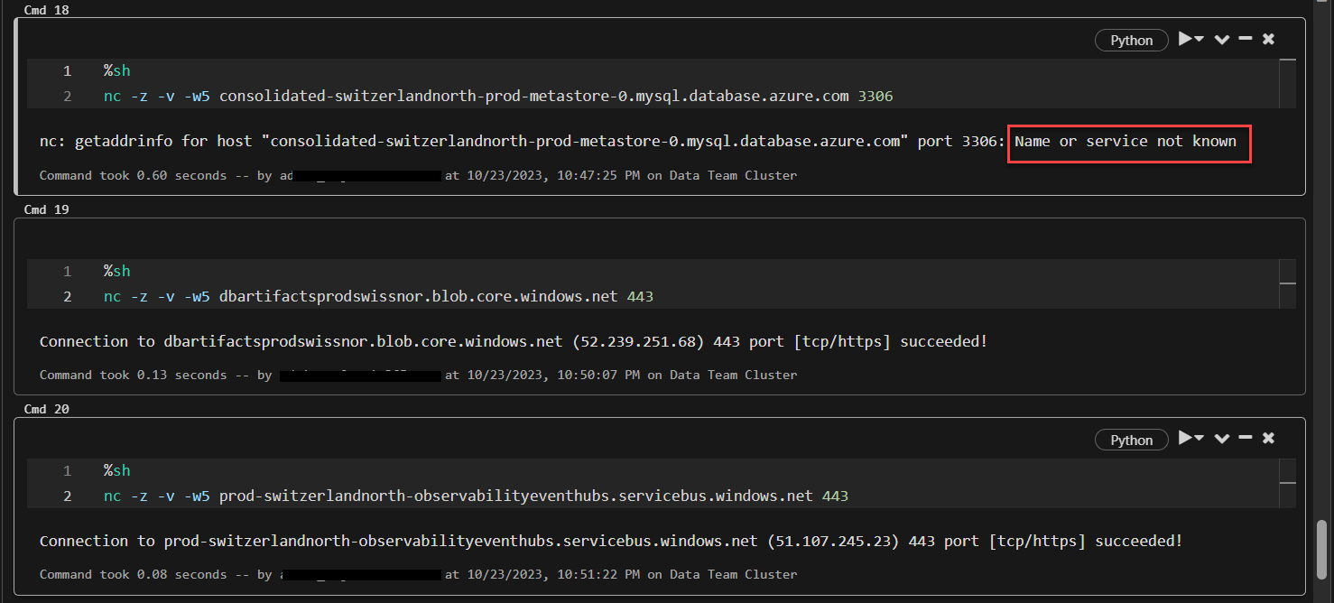This screenshot has width=1334, height=603.
Task: Minimize the Cmd 20 cell output
Action: [x=1246, y=439]
